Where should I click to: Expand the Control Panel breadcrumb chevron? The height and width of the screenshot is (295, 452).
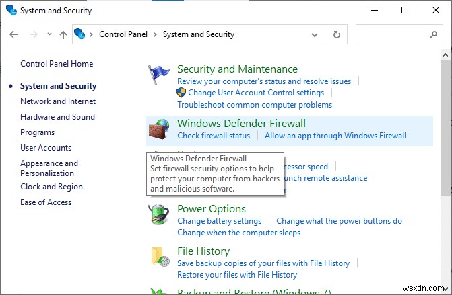[x=156, y=34]
